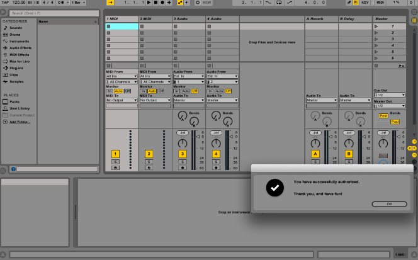The image size is (418, 260).
Task: Start playback with the Play button
Action: pos(149,3)
